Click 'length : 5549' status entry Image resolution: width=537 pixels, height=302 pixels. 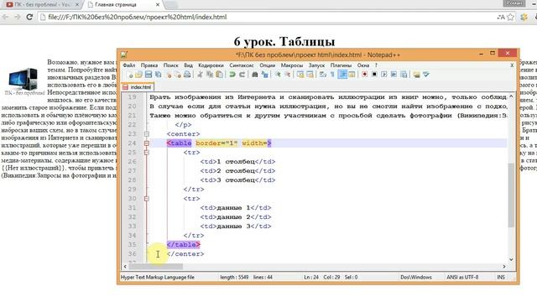(234, 277)
